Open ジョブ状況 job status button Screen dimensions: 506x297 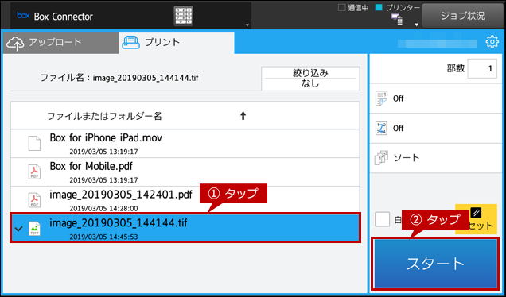click(x=462, y=15)
